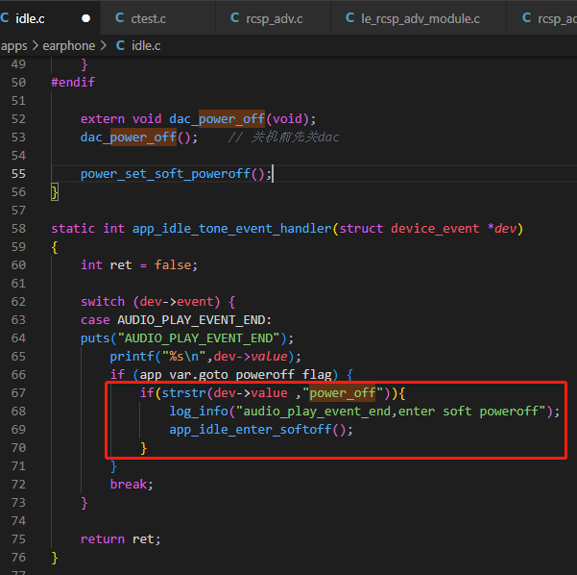Screen dimensions: 577x575
Task: Click the 'int ret = false;' statement
Action: coord(139,265)
